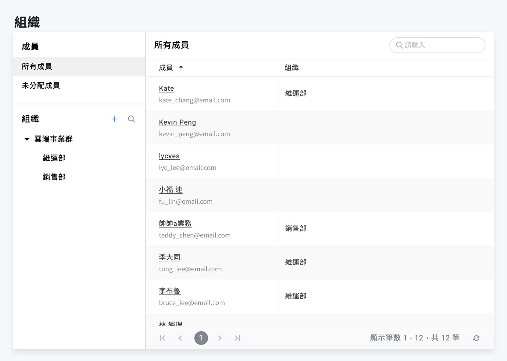The image size is (507, 361).
Task: Click the refresh icon in table footer
Action: (x=476, y=338)
